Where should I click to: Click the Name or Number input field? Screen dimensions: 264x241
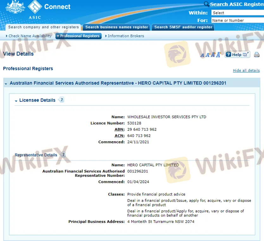[x=237, y=20]
